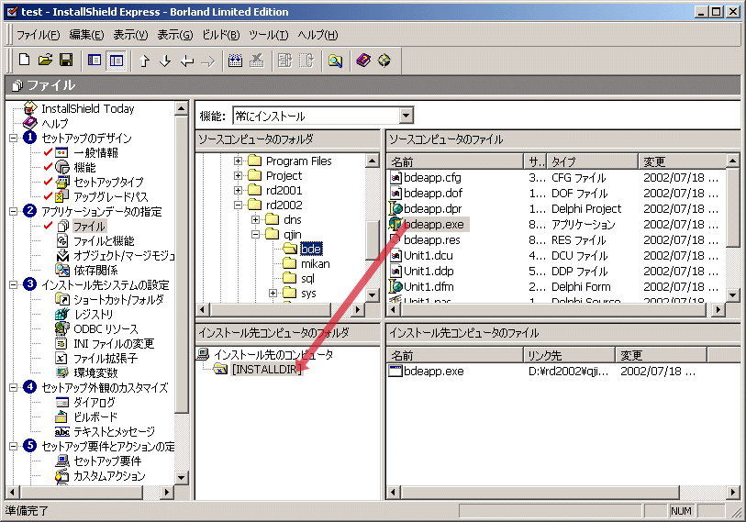The image size is (746, 522).
Task: Select アップグレードパス in the tree
Action: pyautogui.click(x=111, y=197)
